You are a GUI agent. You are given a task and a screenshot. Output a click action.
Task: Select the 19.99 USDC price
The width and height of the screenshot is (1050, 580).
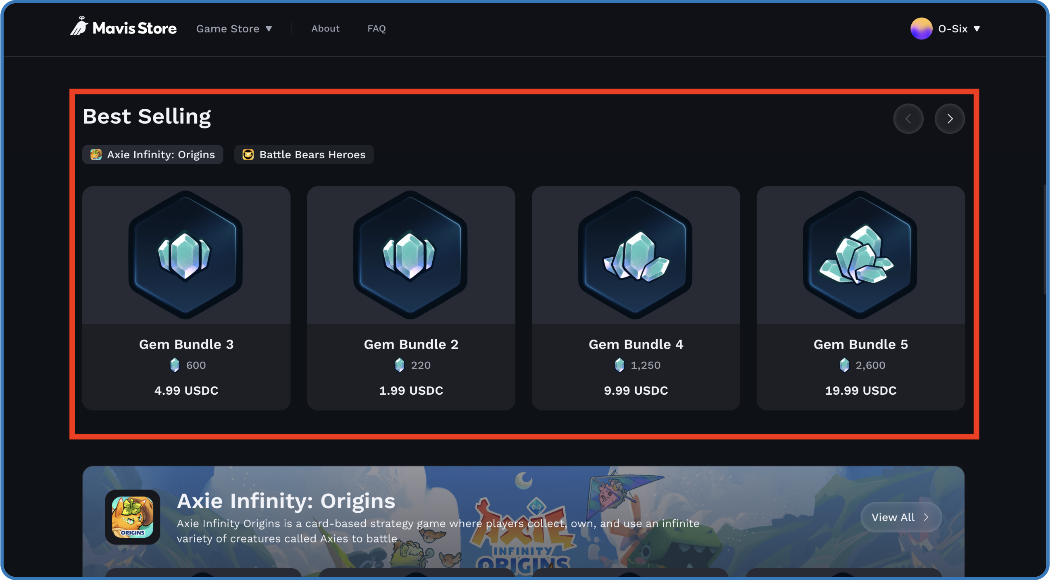click(x=860, y=391)
